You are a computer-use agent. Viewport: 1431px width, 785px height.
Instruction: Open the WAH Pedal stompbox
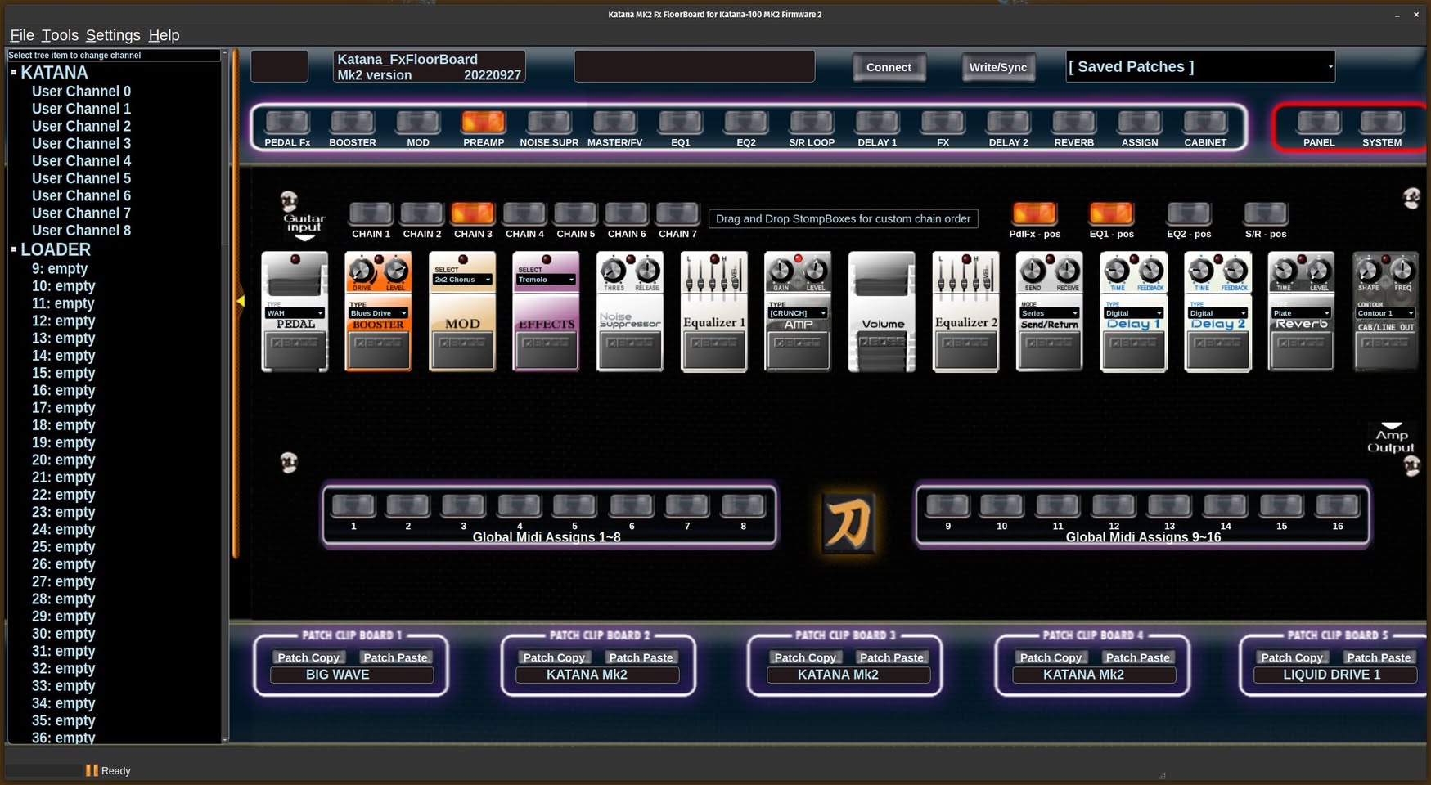click(x=295, y=312)
